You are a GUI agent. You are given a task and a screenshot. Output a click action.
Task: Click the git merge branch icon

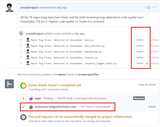[x=9, y=84]
